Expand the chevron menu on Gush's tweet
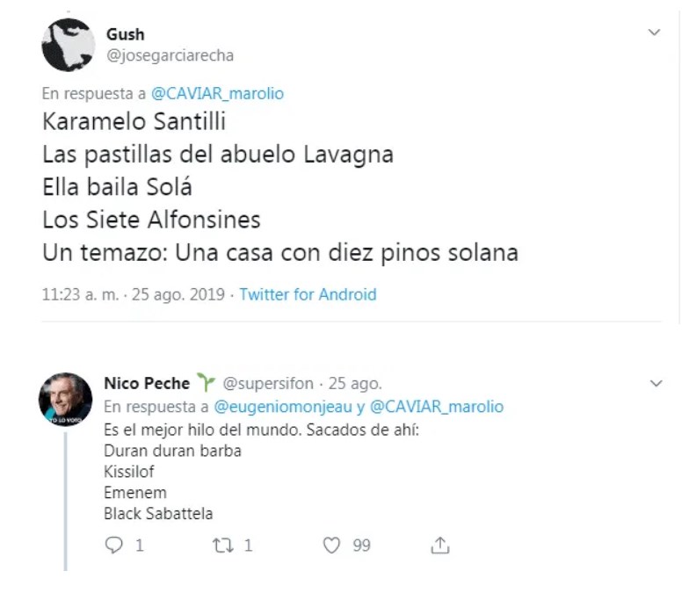This screenshot has height=600, width=696. point(654,33)
